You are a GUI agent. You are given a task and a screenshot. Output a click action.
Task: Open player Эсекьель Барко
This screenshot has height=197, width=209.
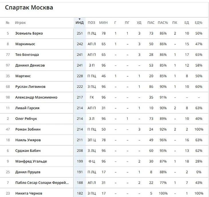click(x=29, y=33)
